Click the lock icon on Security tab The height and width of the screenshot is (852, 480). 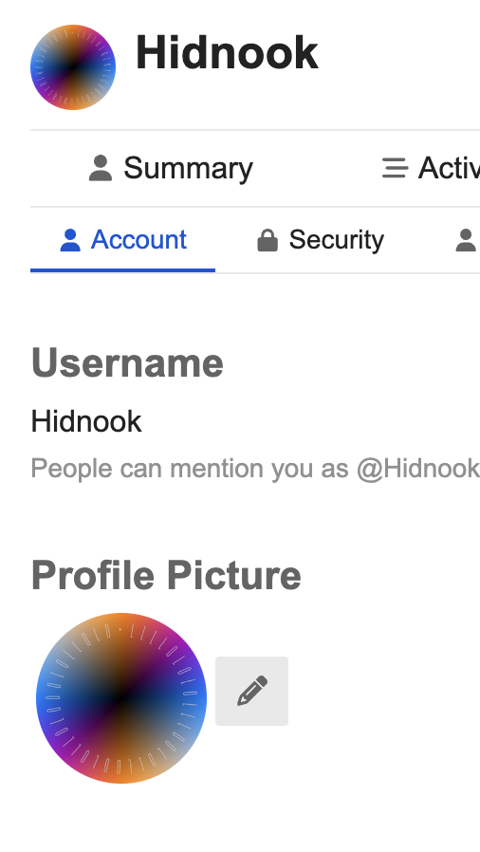tap(268, 240)
